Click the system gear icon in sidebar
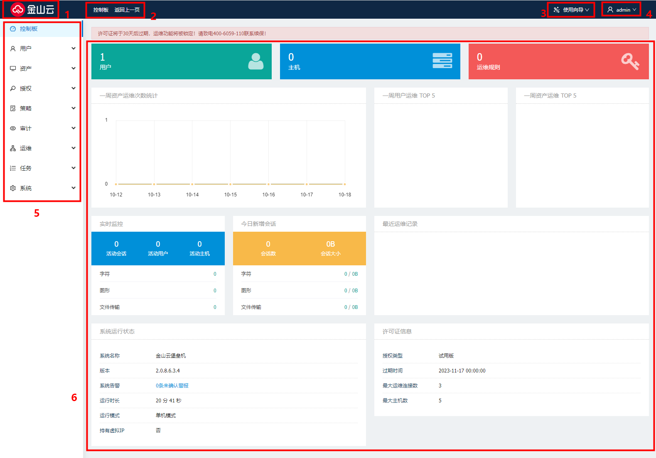The height and width of the screenshot is (458, 656). (13, 188)
